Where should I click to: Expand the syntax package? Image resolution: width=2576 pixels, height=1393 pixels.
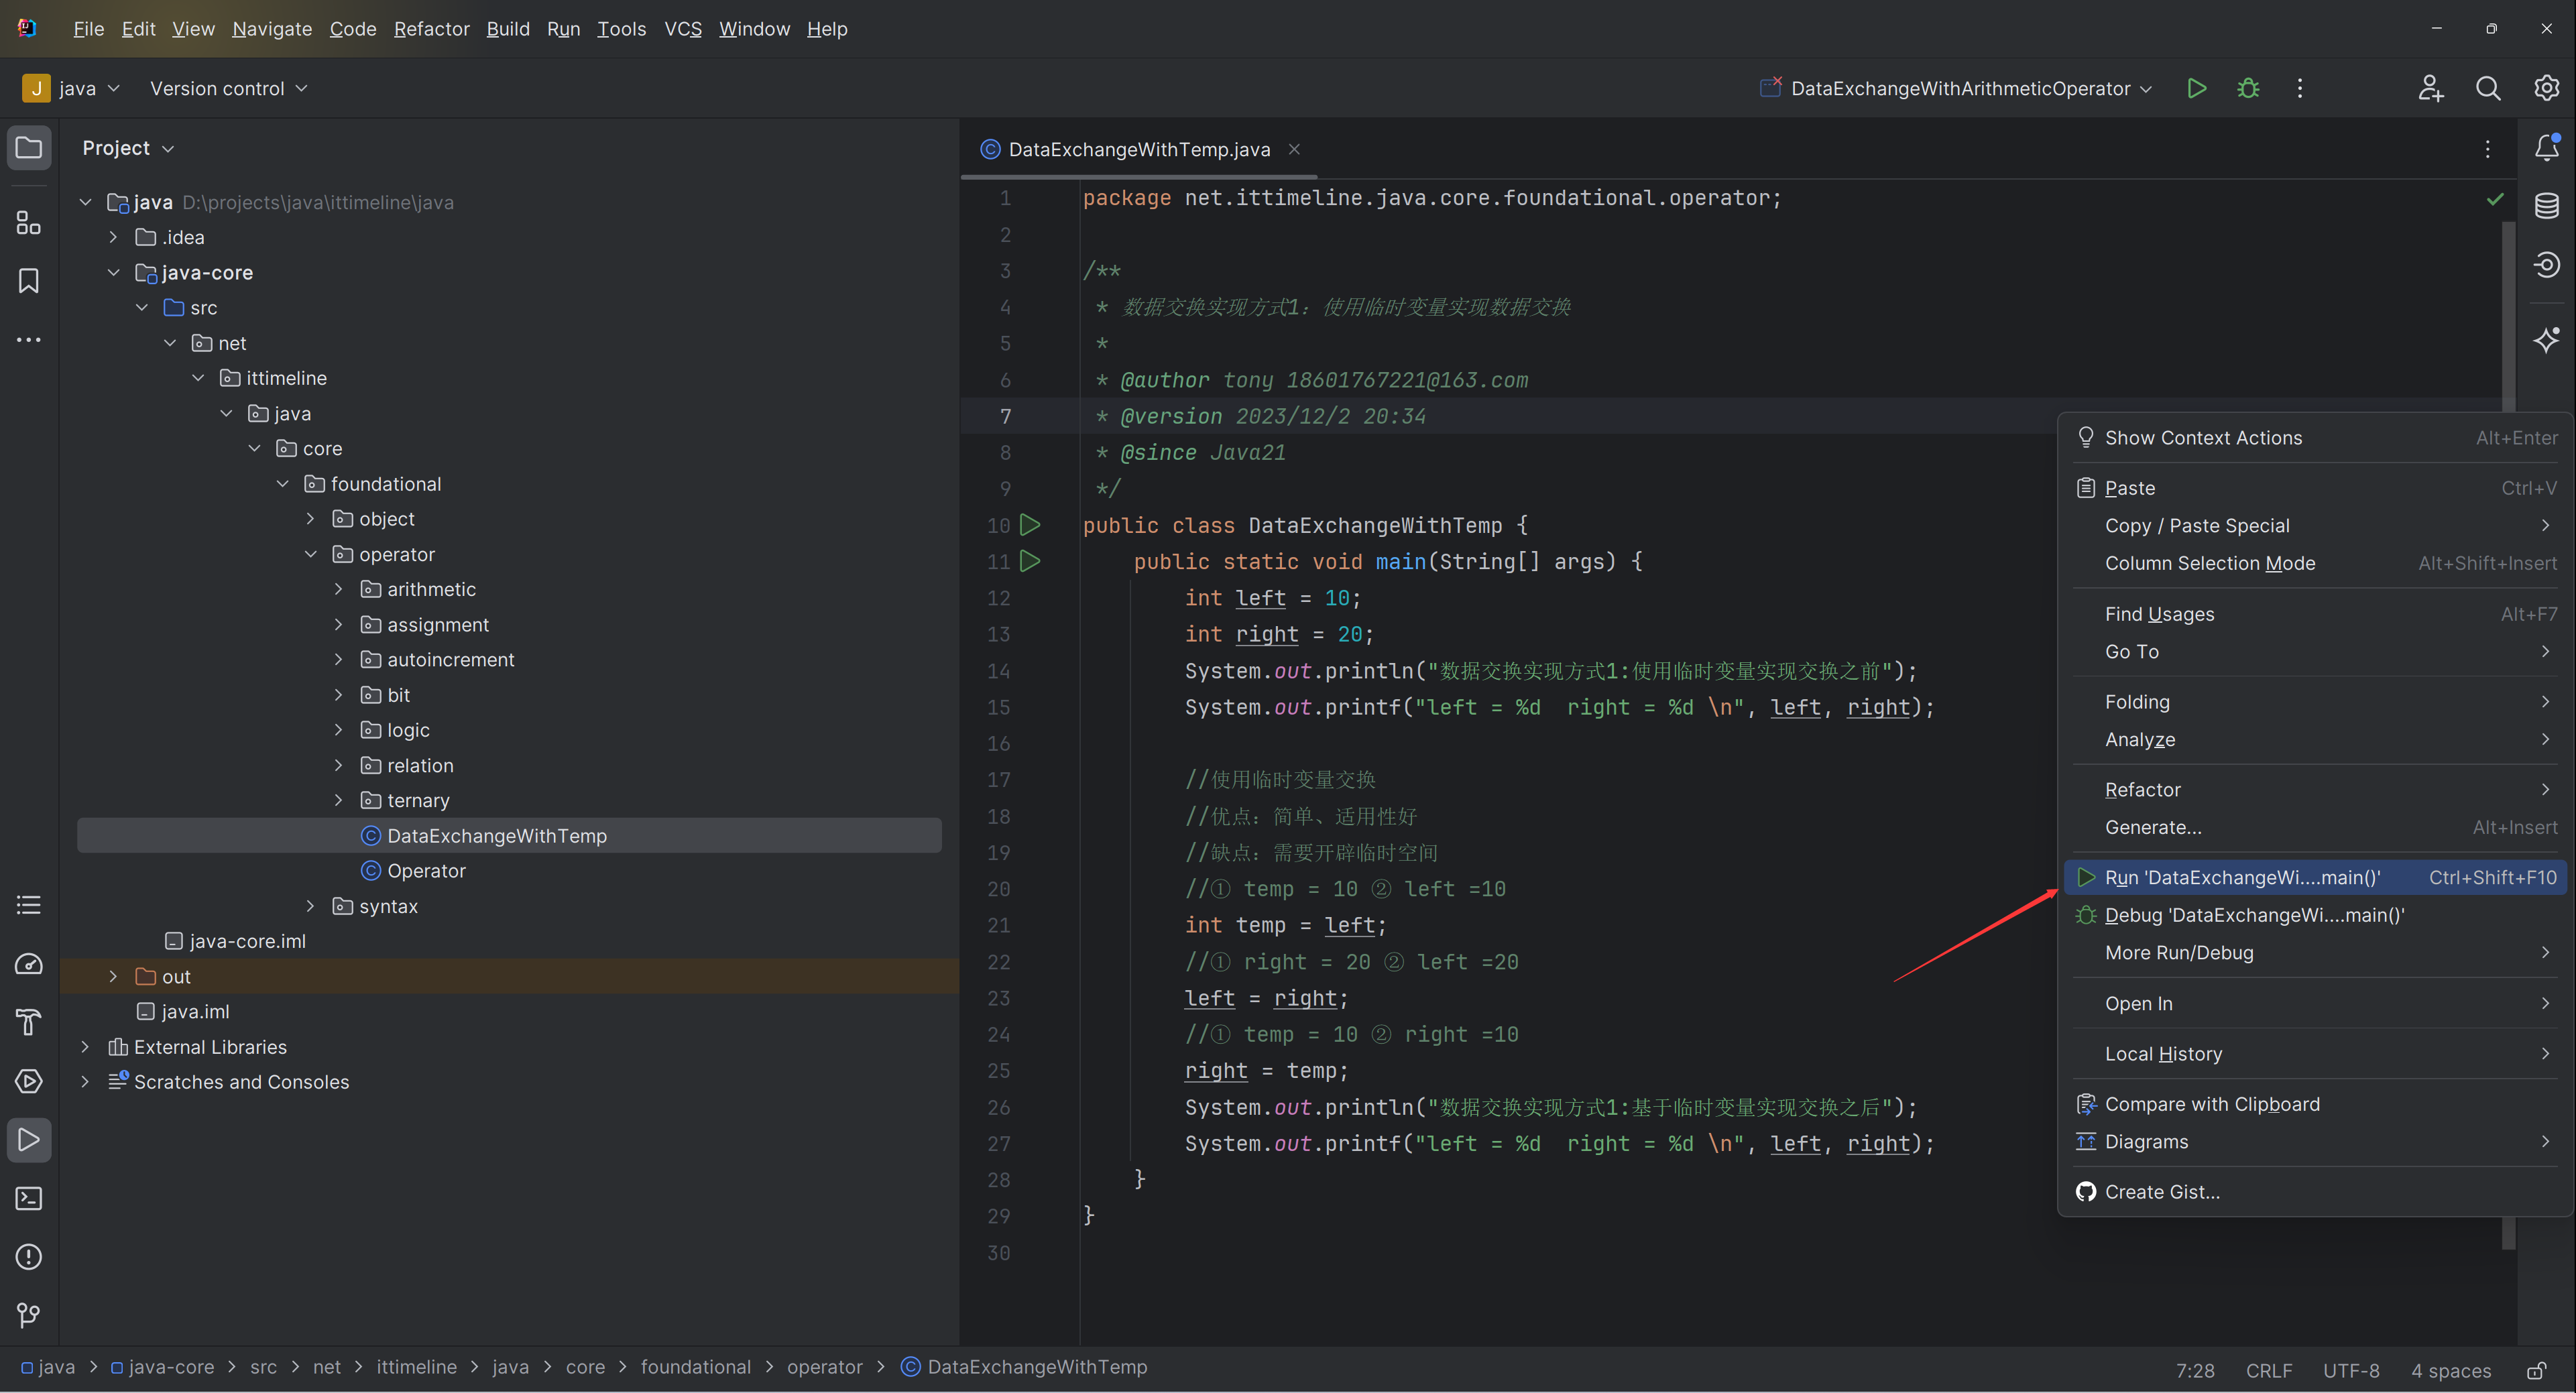(310, 906)
